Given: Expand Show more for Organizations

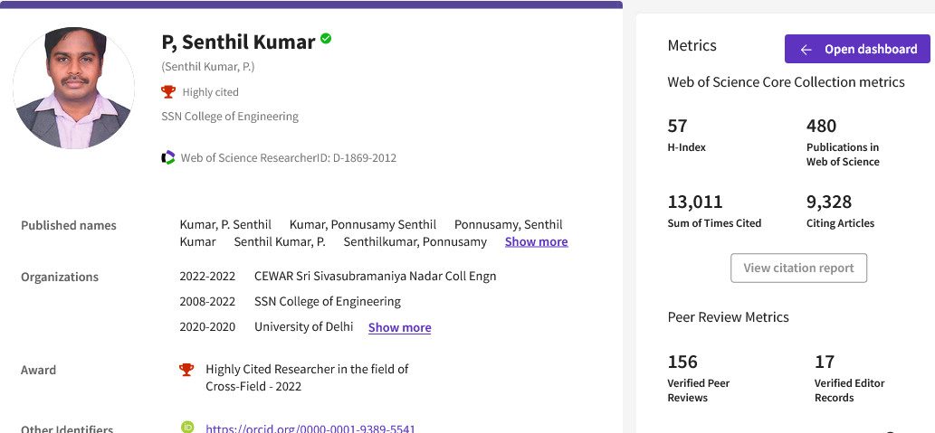Looking at the screenshot, I should point(399,327).
